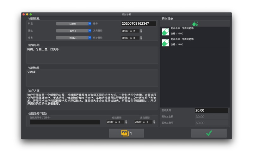This screenshot has width=253, height=158.
Task: Adjust the 出院日期 stepper arrows
Action: 154,122
